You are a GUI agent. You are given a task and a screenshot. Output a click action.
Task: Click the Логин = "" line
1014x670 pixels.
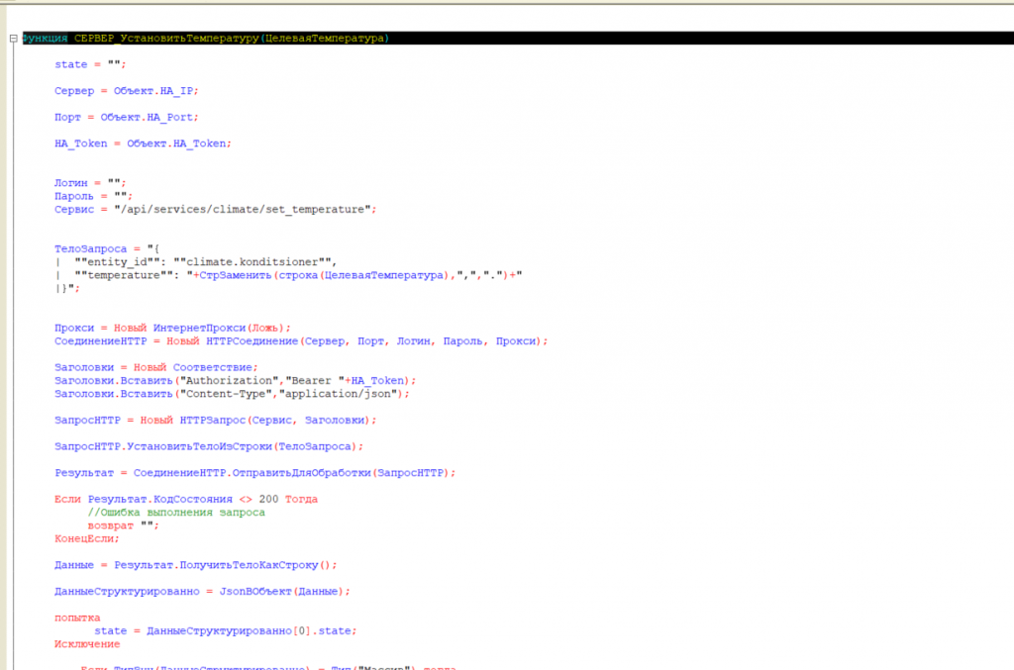click(x=90, y=183)
